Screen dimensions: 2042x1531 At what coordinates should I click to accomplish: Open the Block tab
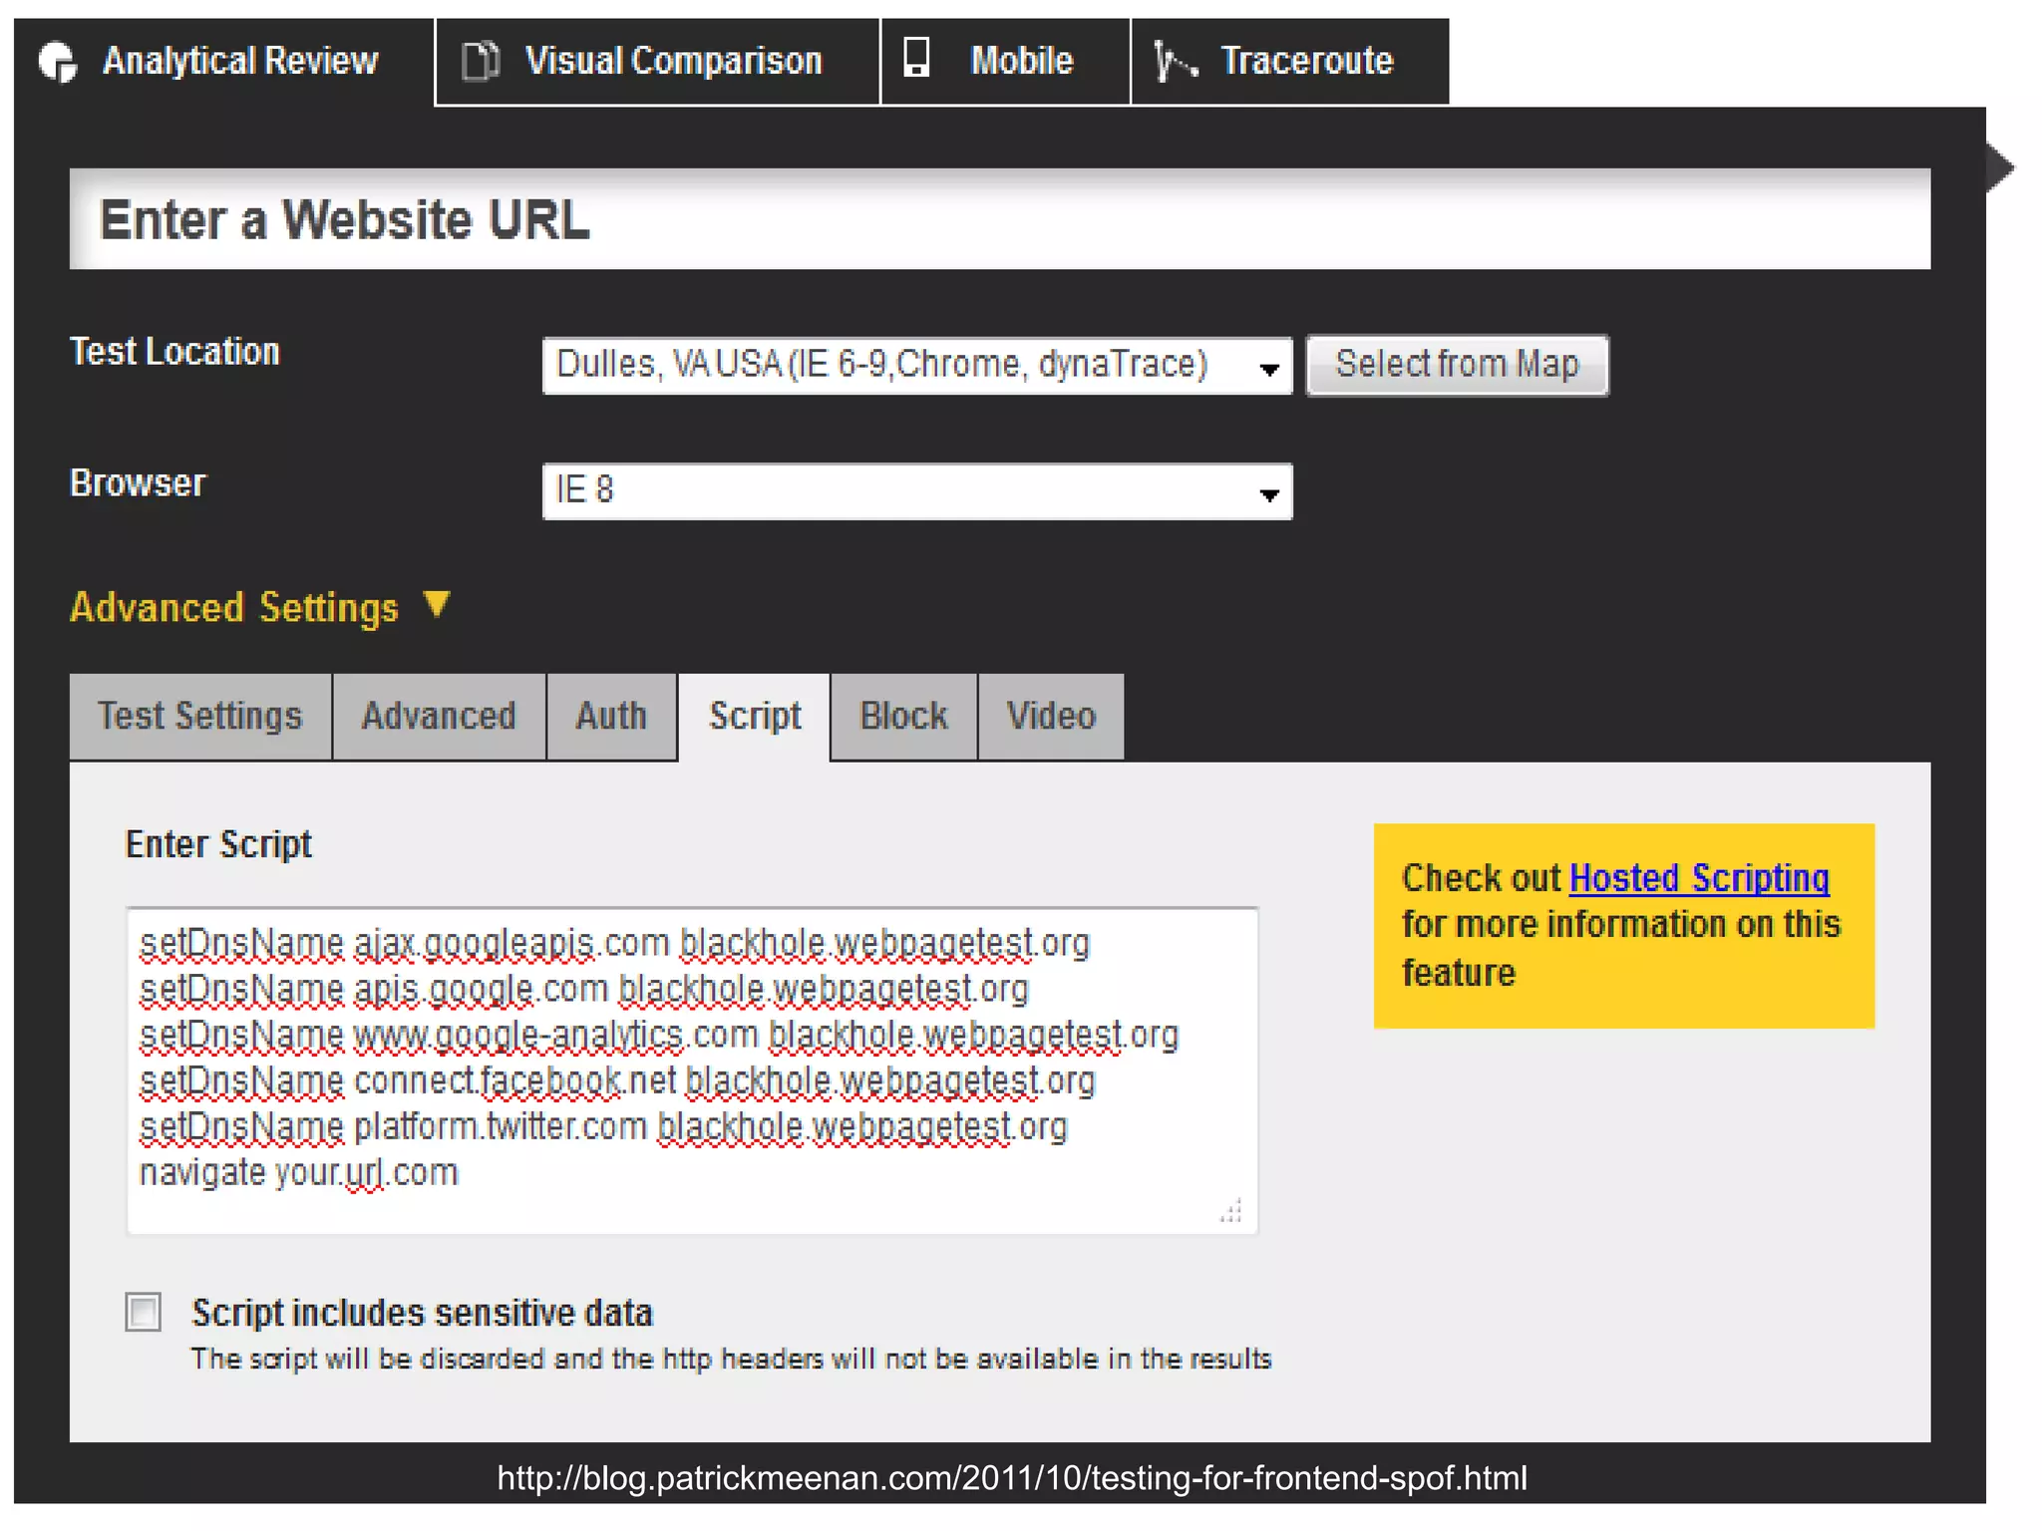903,717
